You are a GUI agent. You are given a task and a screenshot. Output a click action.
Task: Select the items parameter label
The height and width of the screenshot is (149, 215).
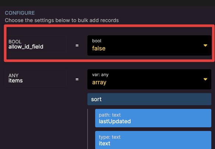[15, 81]
